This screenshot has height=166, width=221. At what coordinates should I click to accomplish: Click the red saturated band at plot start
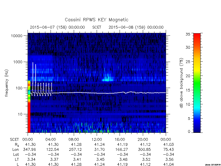pyautogui.click(x=29, y=117)
